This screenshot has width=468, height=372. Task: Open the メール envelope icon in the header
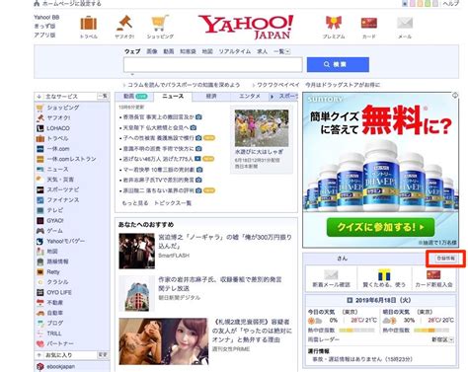click(405, 23)
